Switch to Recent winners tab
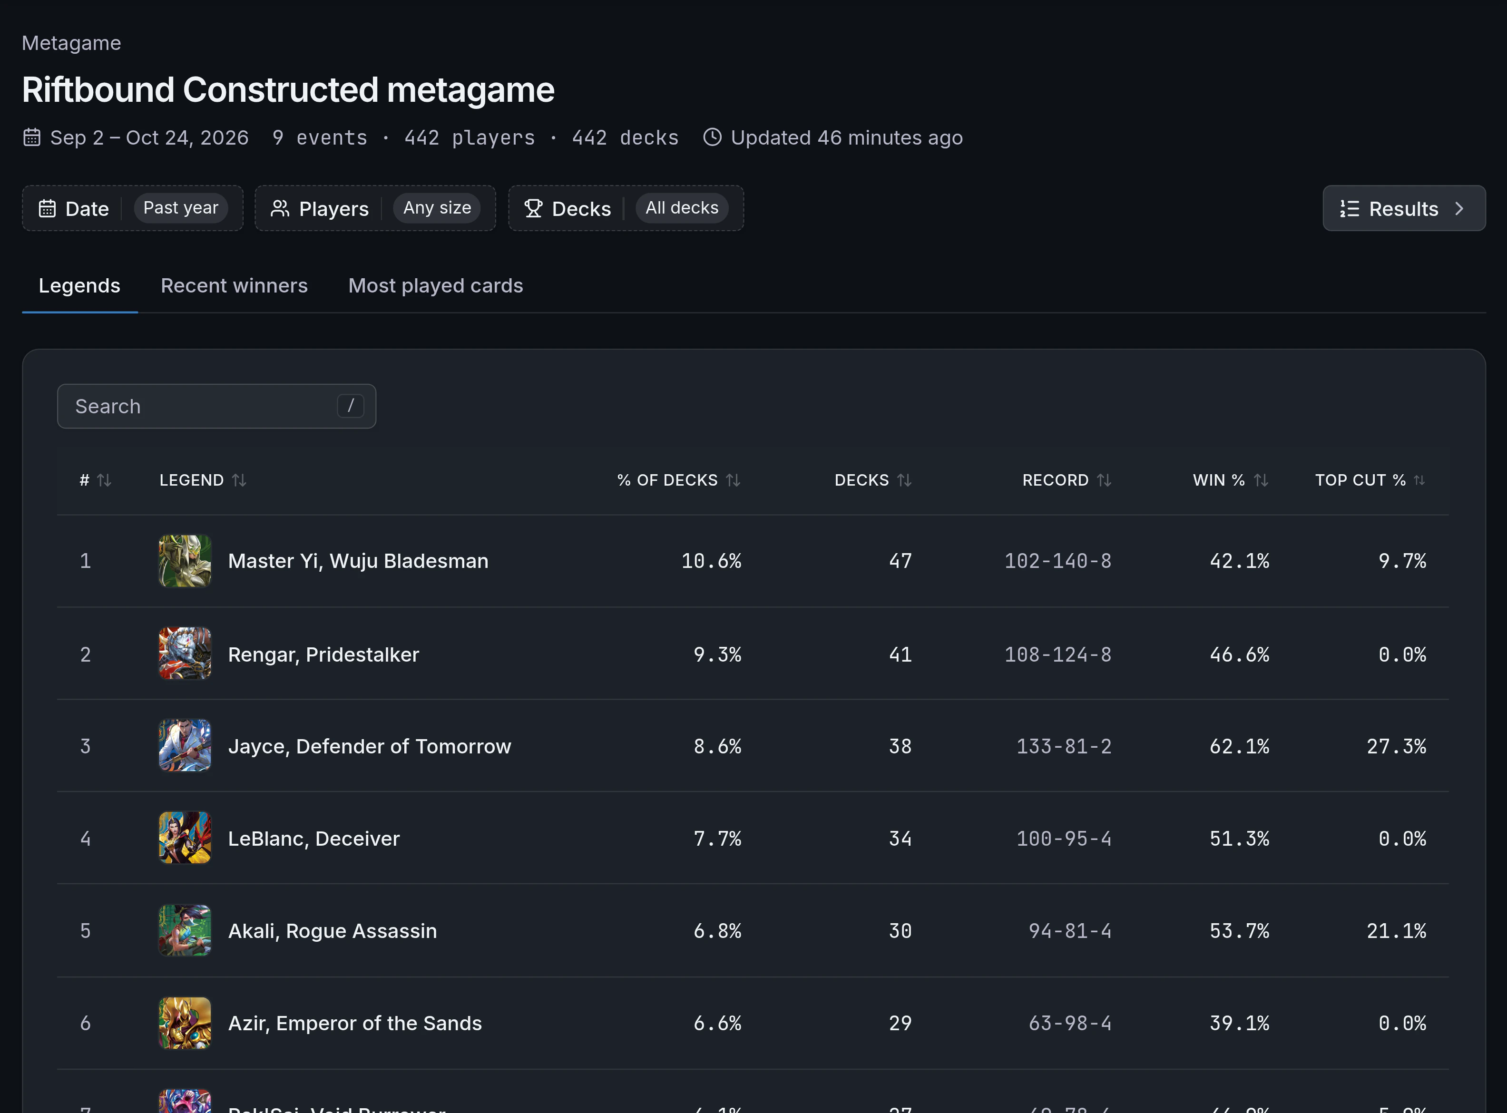This screenshot has height=1113, width=1507. 234,286
